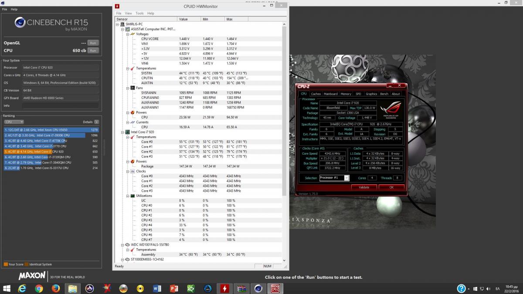Click the Details arrow button in Ranking
The image size is (523, 294).
(x=96, y=122)
